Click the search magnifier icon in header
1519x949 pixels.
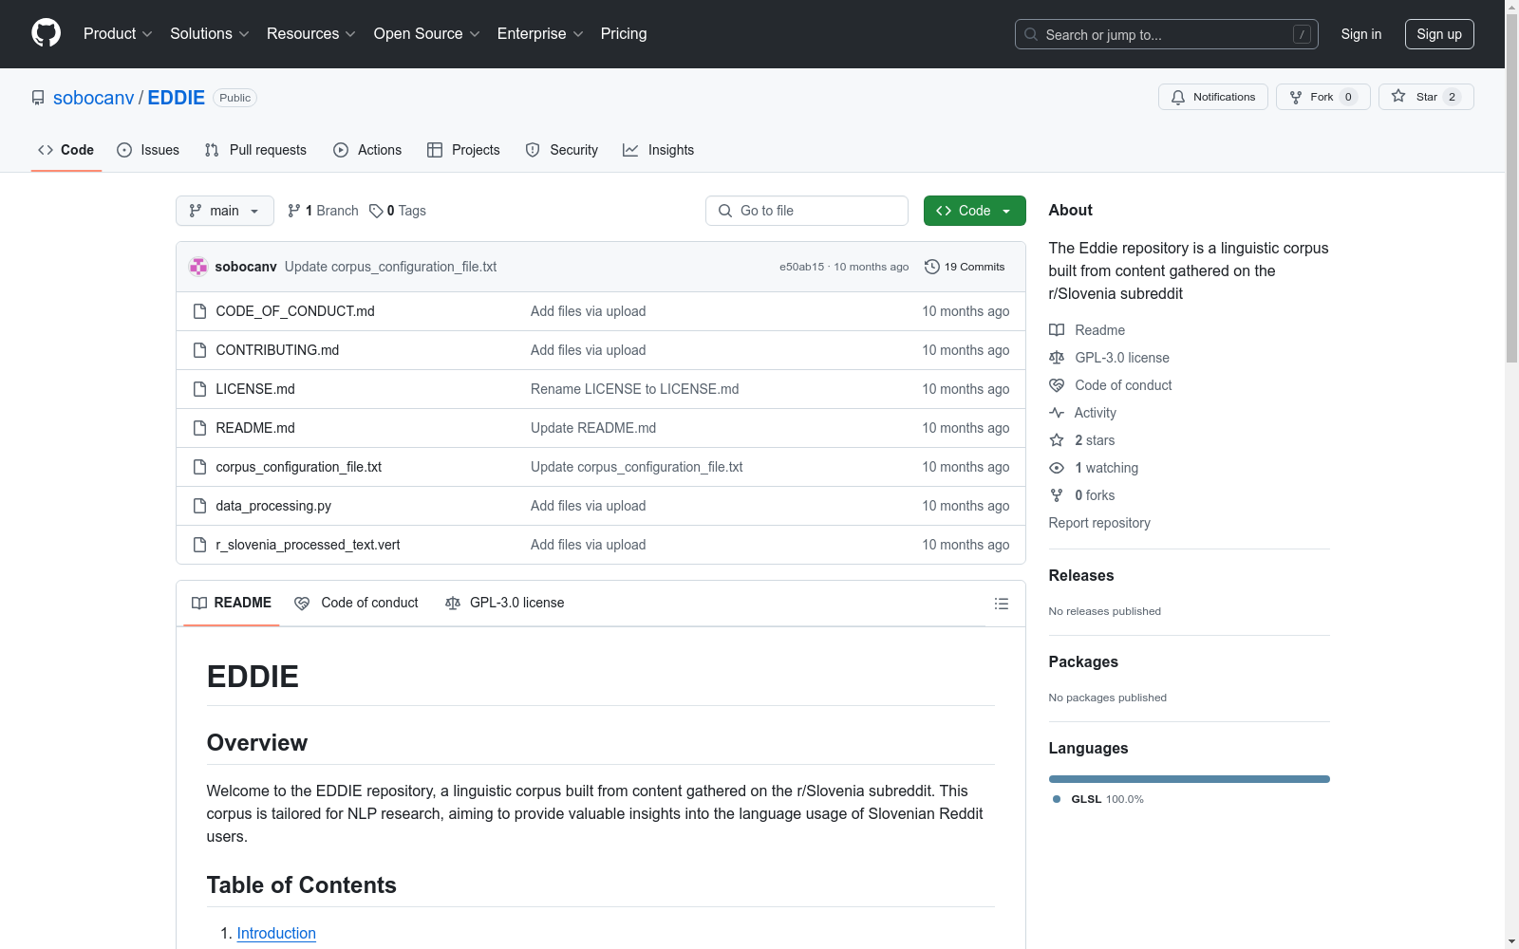pyautogui.click(x=1031, y=34)
